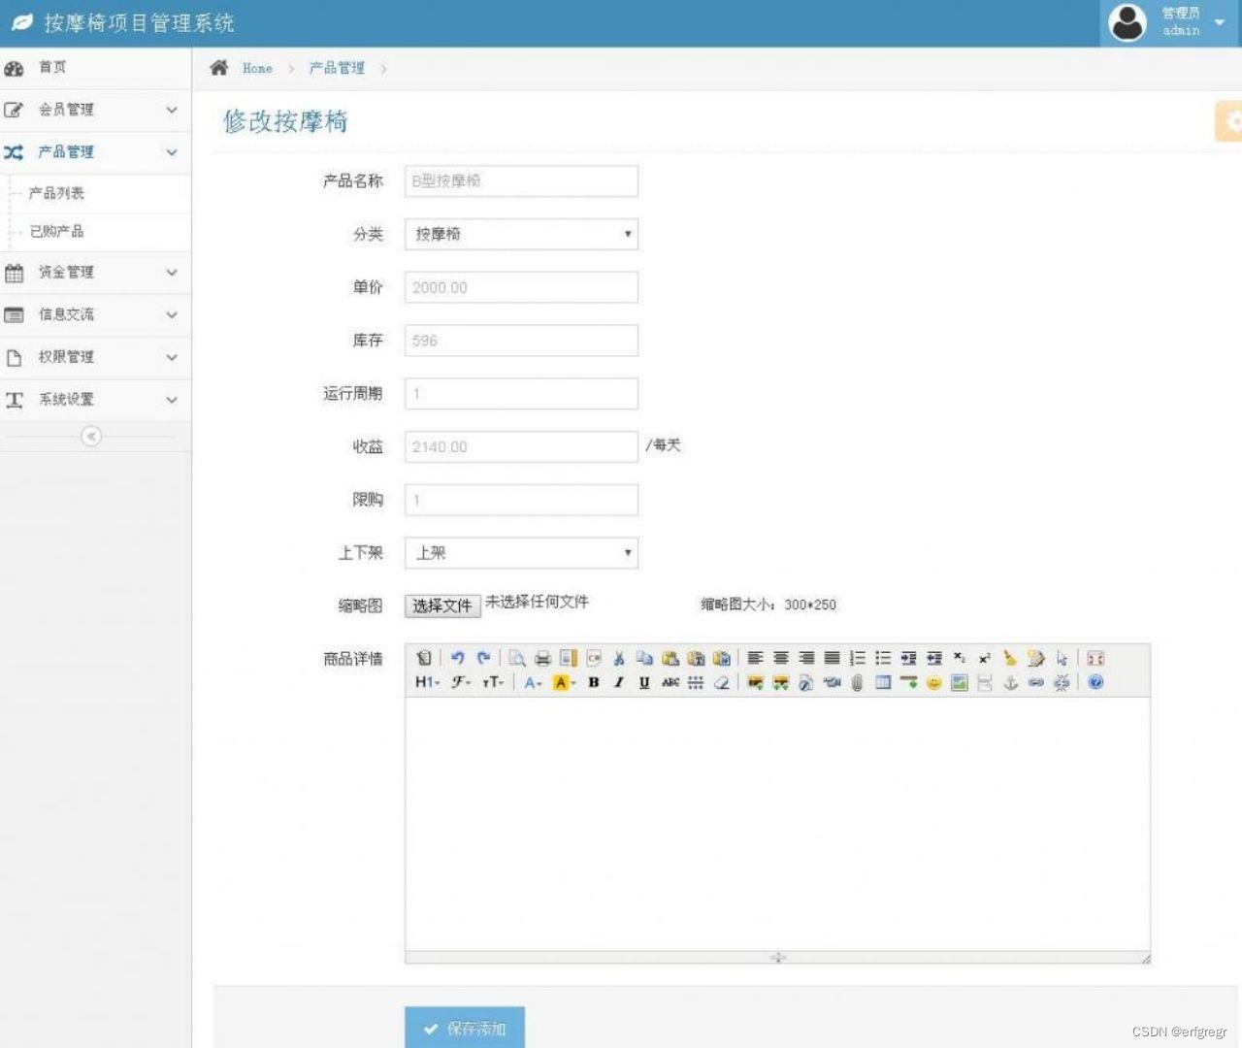The image size is (1242, 1048).
Task: Click the numbered list icon
Action: pyautogui.click(x=858, y=658)
